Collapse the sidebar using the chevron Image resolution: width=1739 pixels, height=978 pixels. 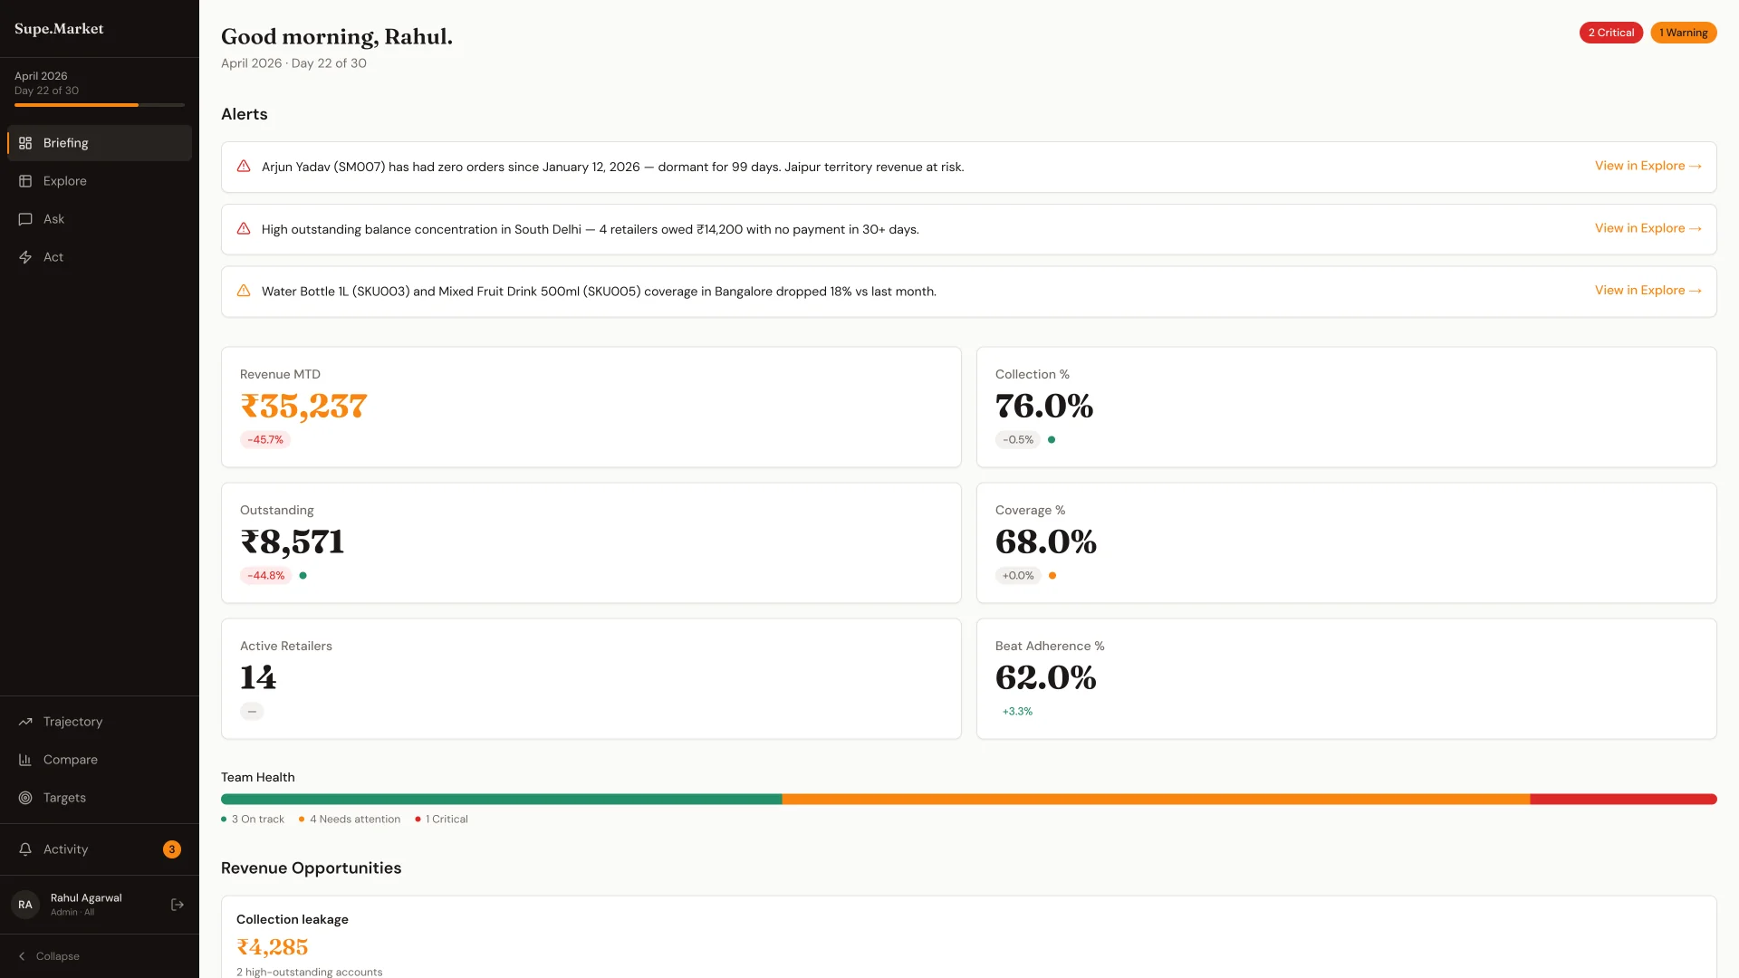click(x=22, y=956)
